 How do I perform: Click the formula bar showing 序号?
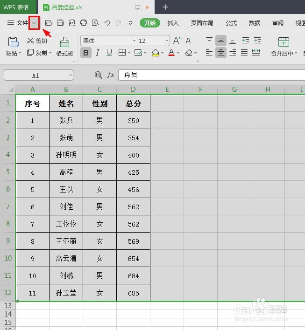pos(212,75)
